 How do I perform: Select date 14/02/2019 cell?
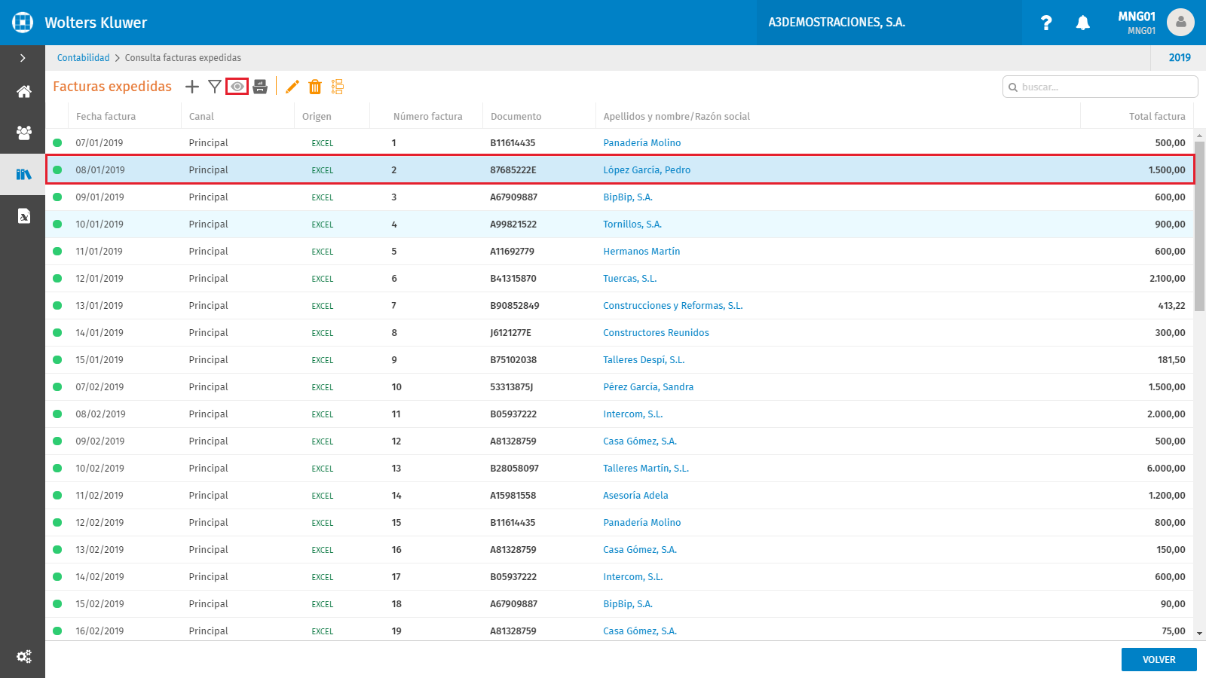click(x=100, y=576)
